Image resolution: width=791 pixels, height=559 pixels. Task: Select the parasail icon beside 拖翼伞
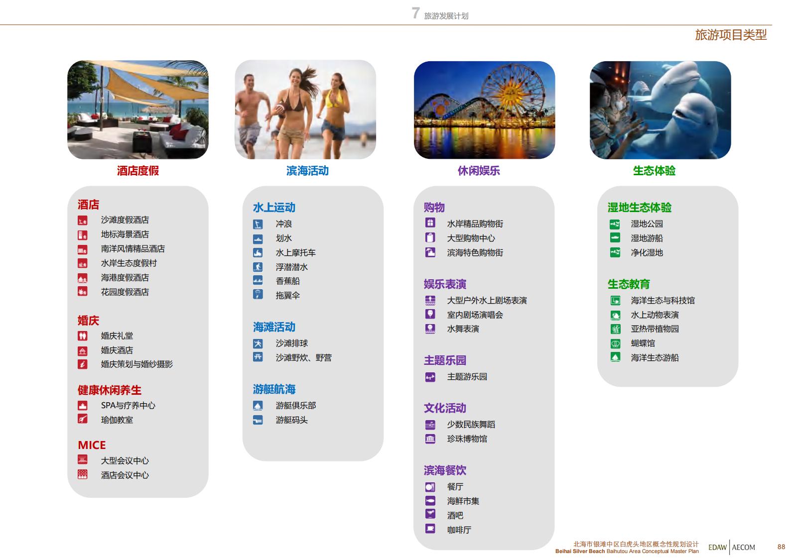[x=258, y=294]
